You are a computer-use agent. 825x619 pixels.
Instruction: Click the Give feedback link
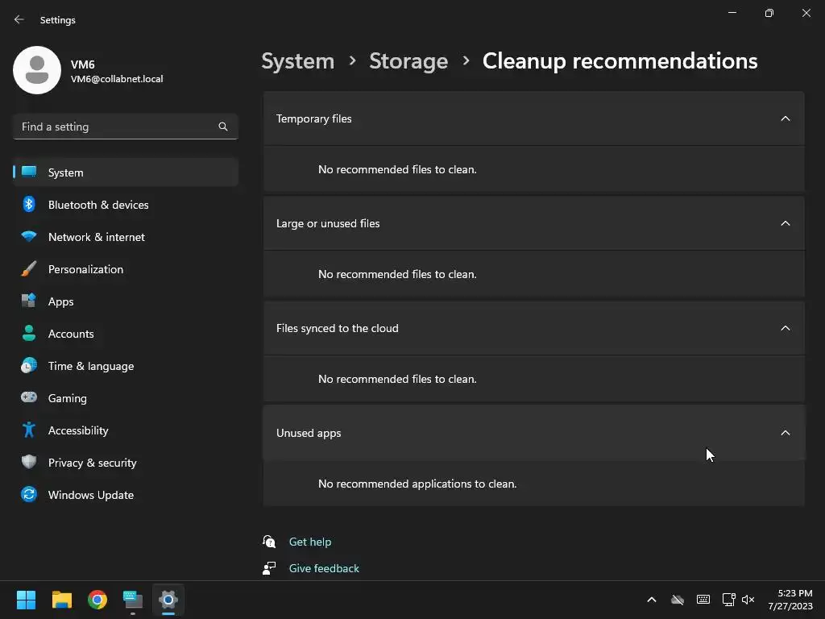pyautogui.click(x=324, y=568)
